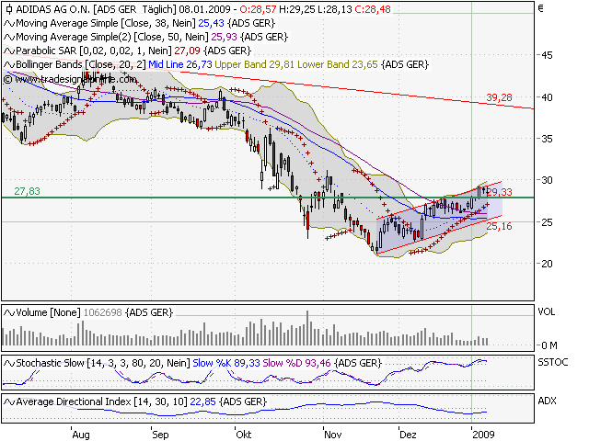Image resolution: width=589 pixels, height=441 pixels.
Task: Select moving average value 25,43
Action: pos(211,23)
